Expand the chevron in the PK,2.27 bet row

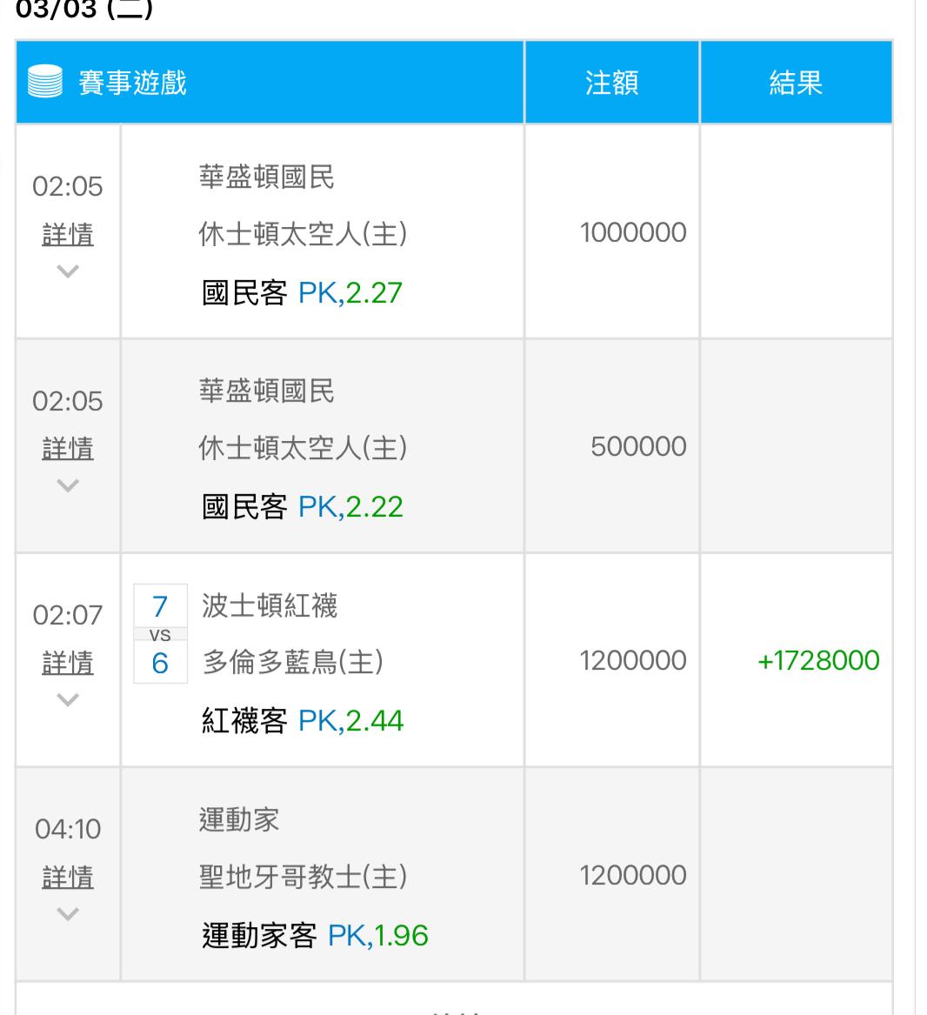pyautogui.click(x=68, y=271)
